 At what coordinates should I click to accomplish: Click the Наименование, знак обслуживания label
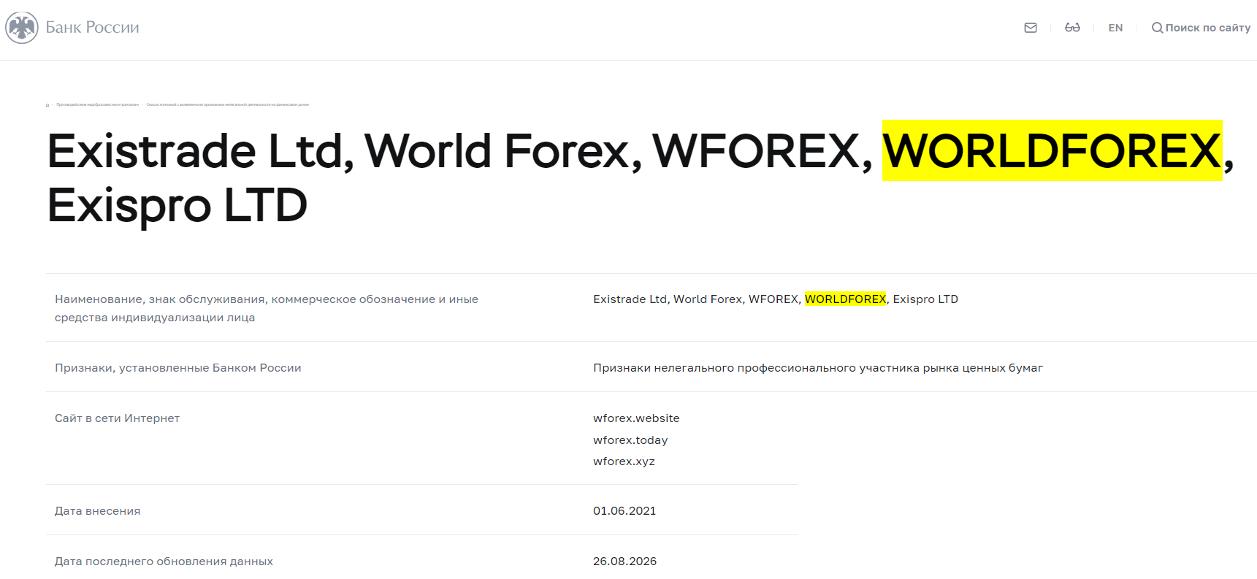coord(267,308)
